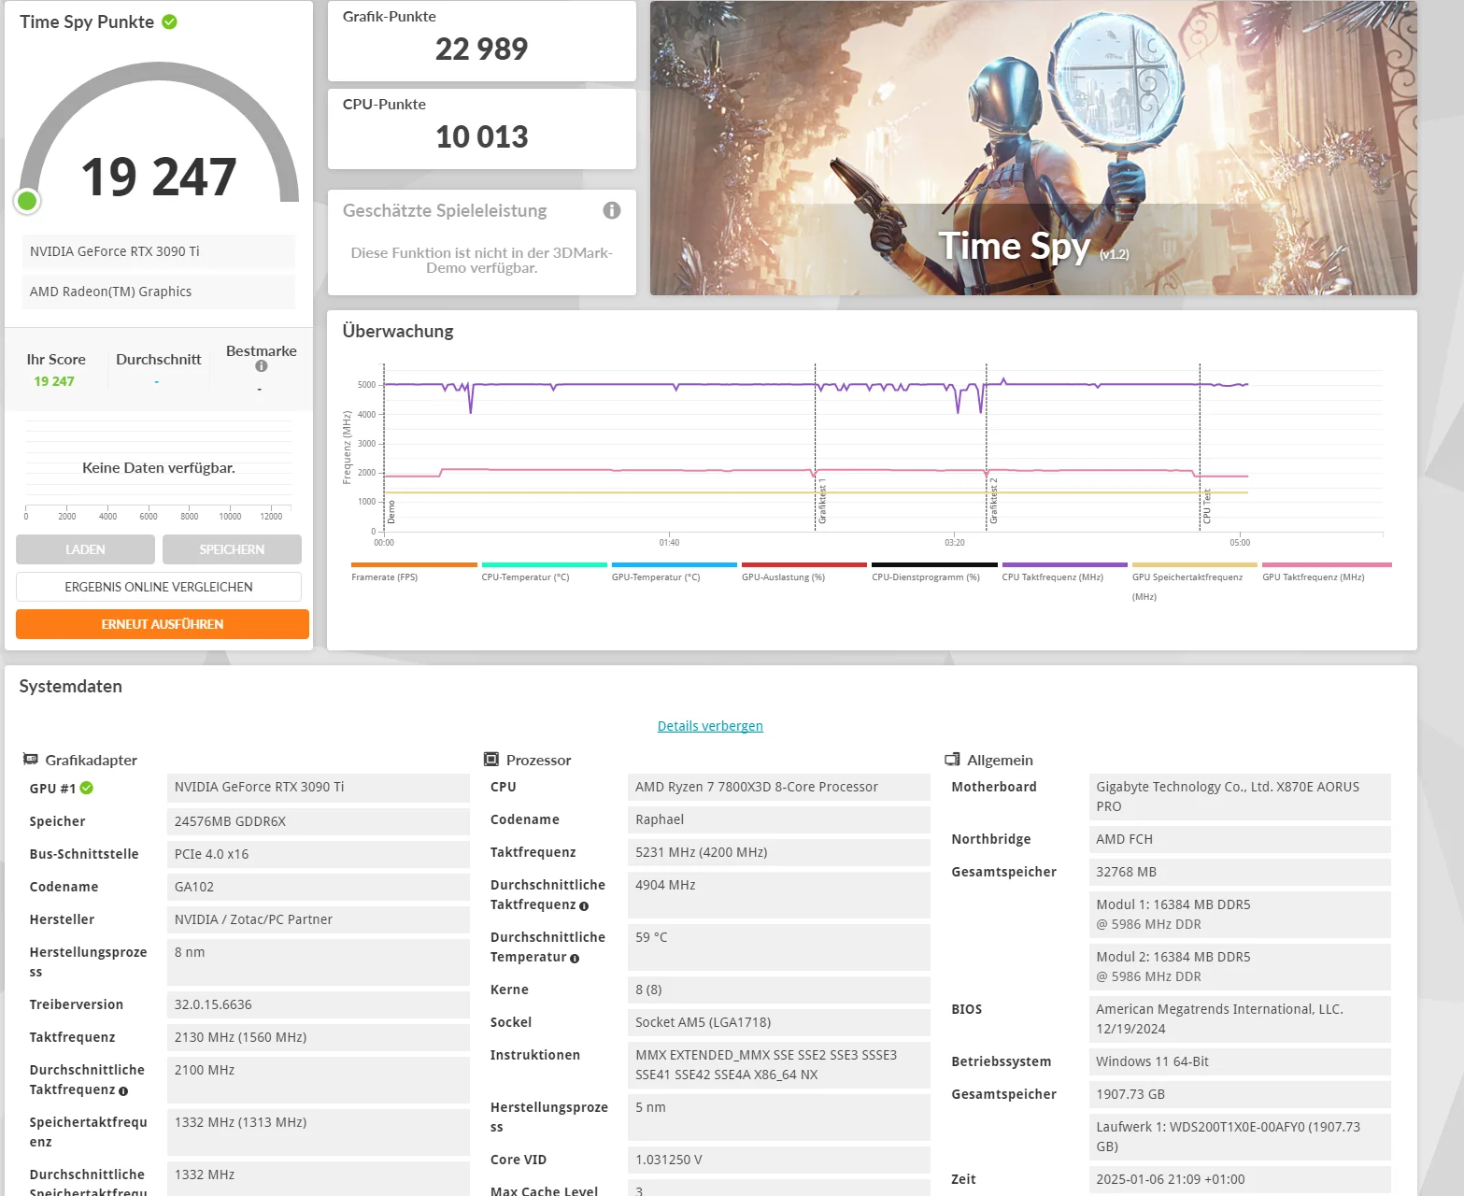
Task: Click the 1332 MHz (1313 MHz) memory clock value
Action: tap(318, 1132)
